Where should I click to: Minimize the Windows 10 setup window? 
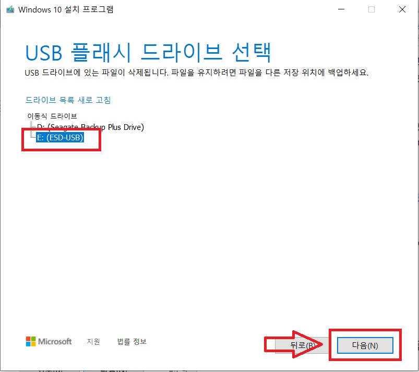(341, 9)
